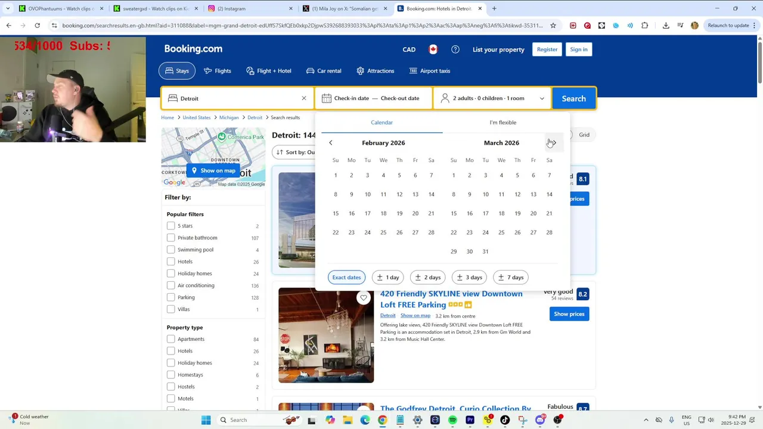
Task: Click the Register button
Action: [x=547, y=49]
